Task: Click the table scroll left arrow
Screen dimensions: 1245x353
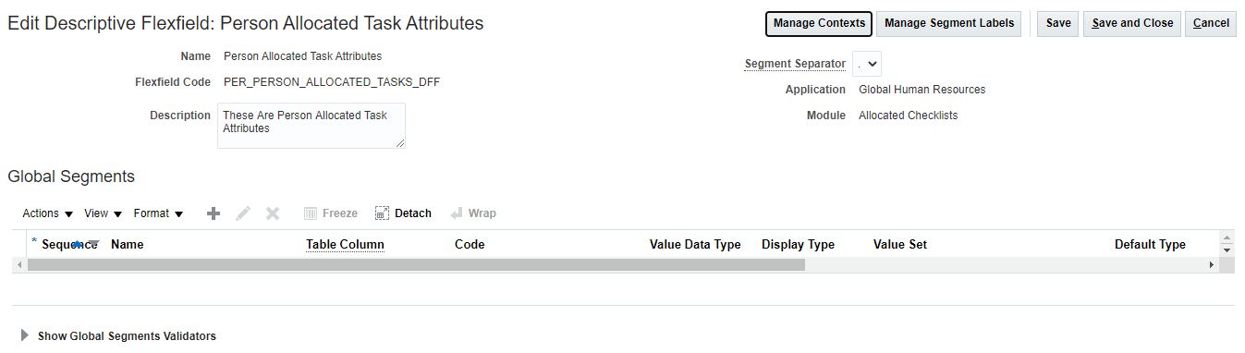Action: [19, 265]
